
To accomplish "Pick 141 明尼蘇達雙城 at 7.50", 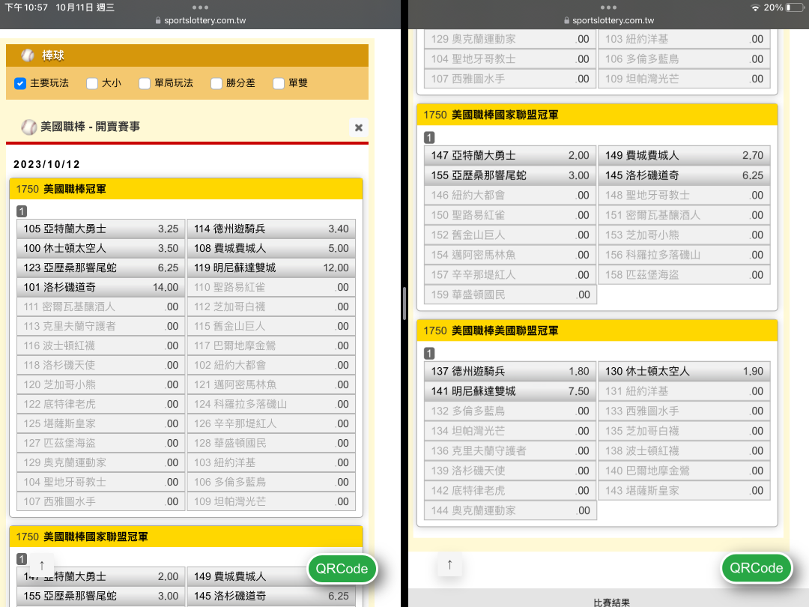I will [x=510, y=391].
